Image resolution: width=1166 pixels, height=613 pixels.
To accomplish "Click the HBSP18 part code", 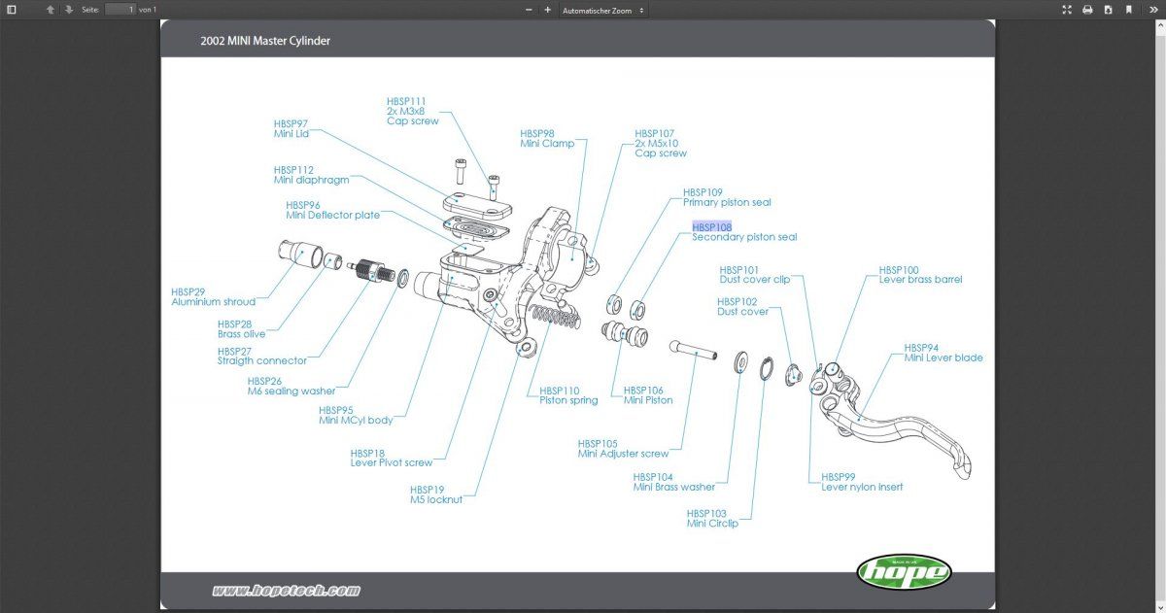I will point(367,453).
